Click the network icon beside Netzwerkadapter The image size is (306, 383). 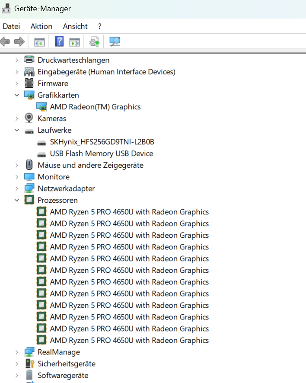click(29, 188)
